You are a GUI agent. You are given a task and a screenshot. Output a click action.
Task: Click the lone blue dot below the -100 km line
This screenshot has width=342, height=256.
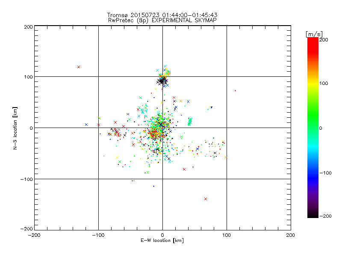pyautogui.click(x=153, y=186)
